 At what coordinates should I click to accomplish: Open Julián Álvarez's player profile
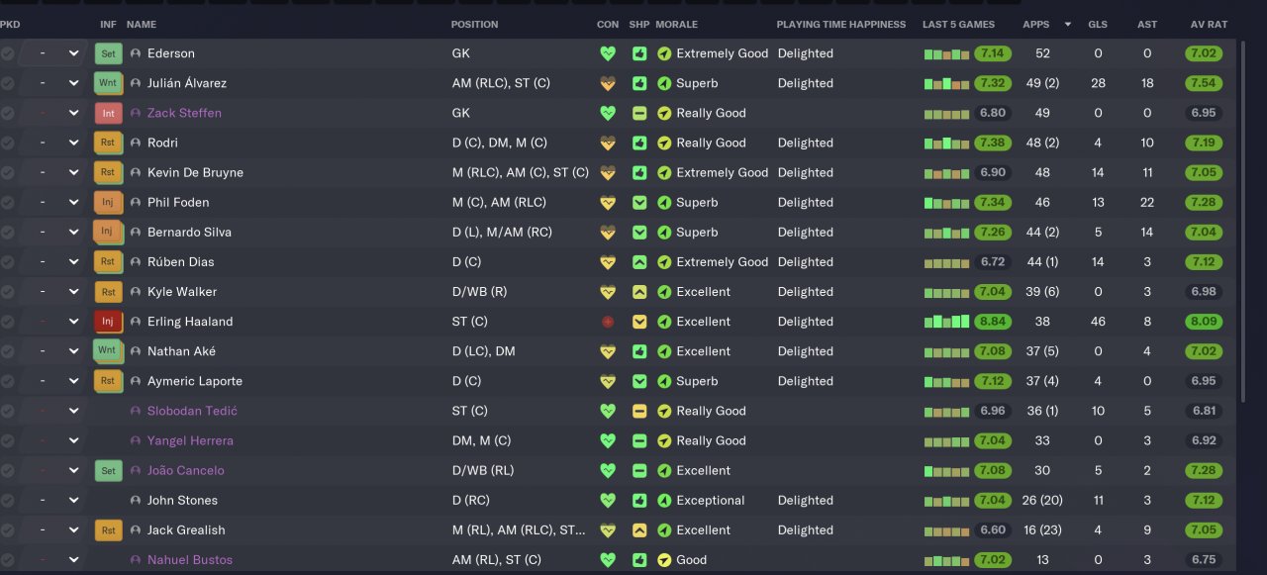[x=187, y=83]
